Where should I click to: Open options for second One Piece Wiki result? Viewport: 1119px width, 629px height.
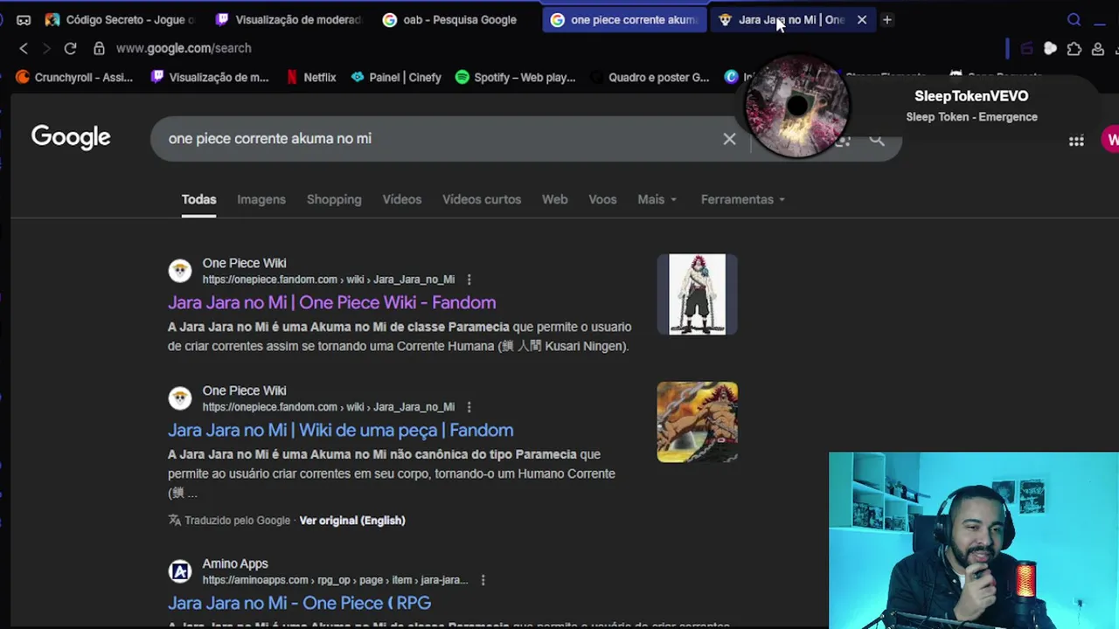[469, 407]
